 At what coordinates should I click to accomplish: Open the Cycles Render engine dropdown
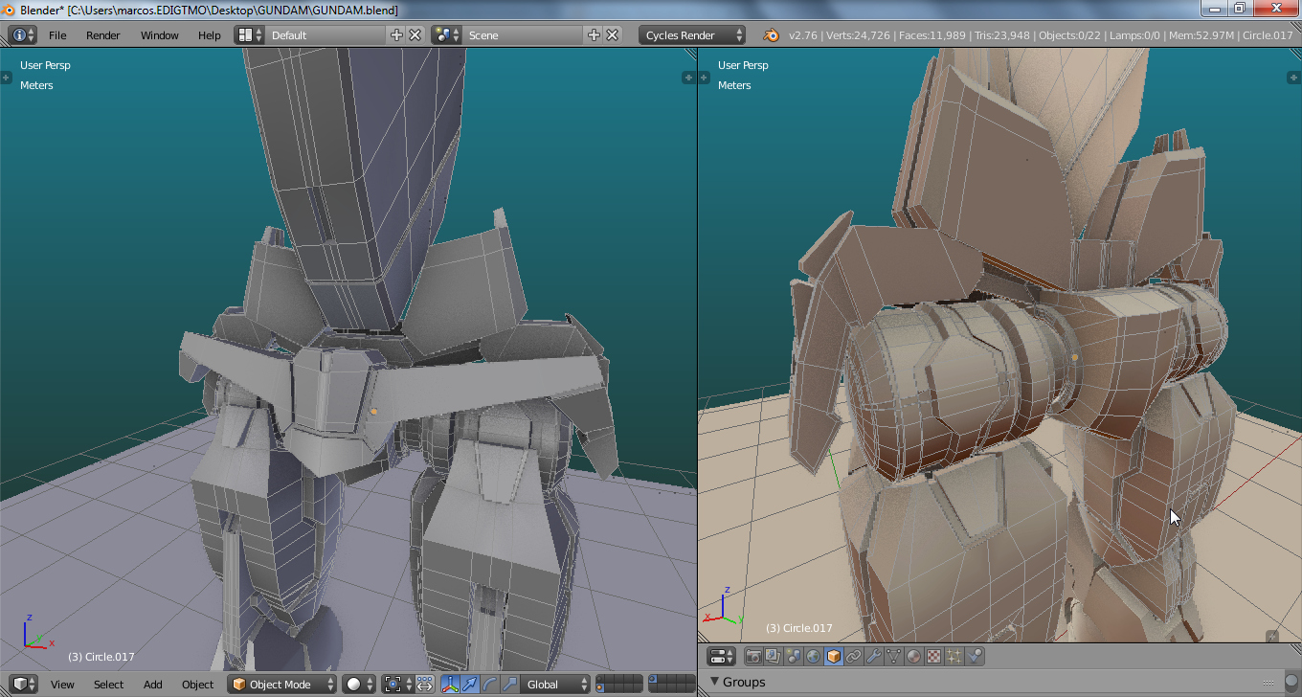(x=692, y=35)
